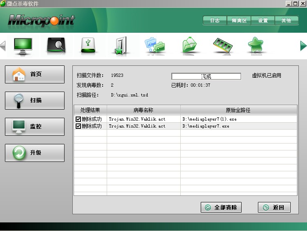Click scanned file count 19523

point(117,75)
